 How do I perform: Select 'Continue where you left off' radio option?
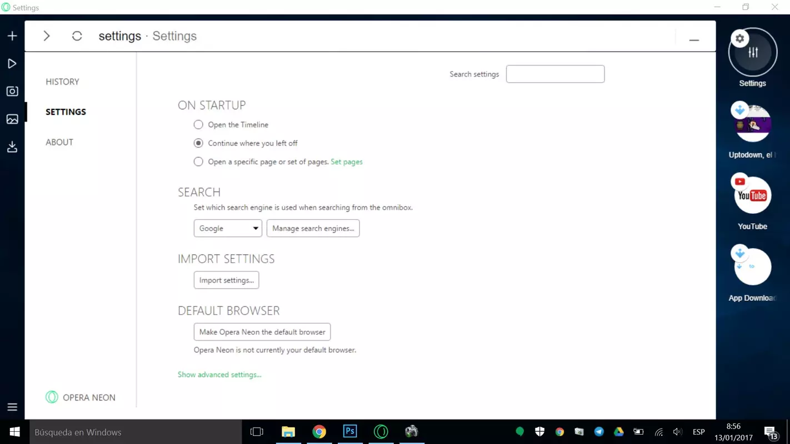point(198,143)
